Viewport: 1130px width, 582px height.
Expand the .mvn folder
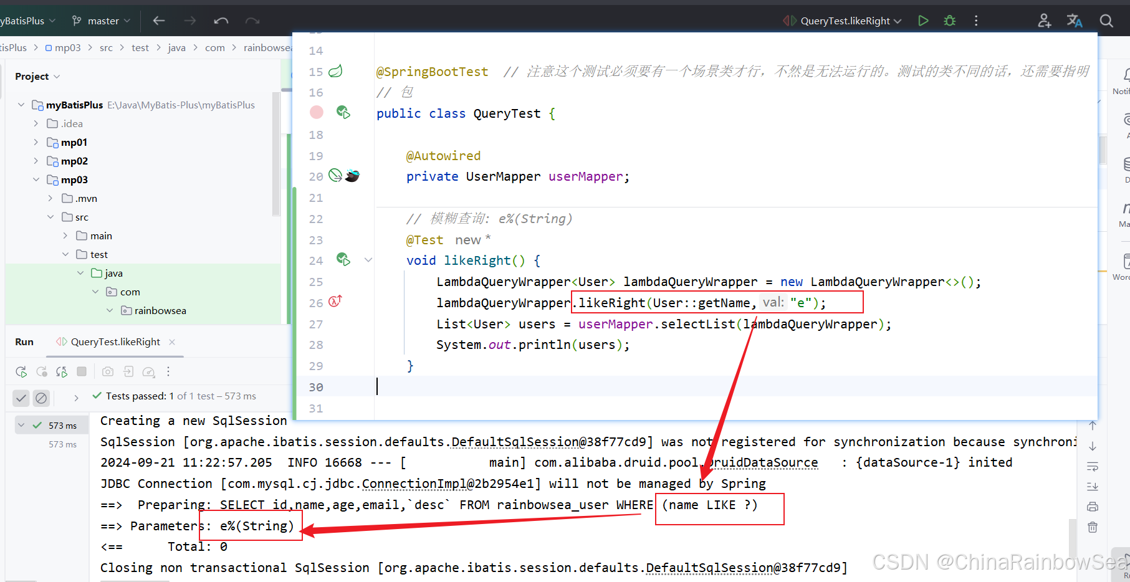click(50, 198)
